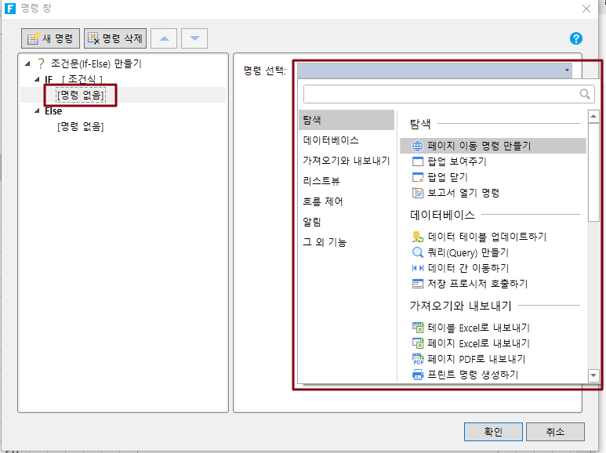Click the command list scrollbar down arrow
This screenshot has height=453, width=606.
593,376
